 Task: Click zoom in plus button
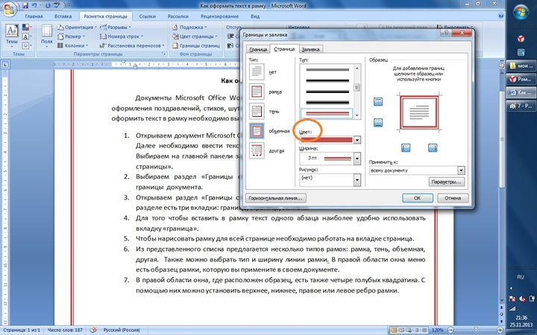point(501,331)
